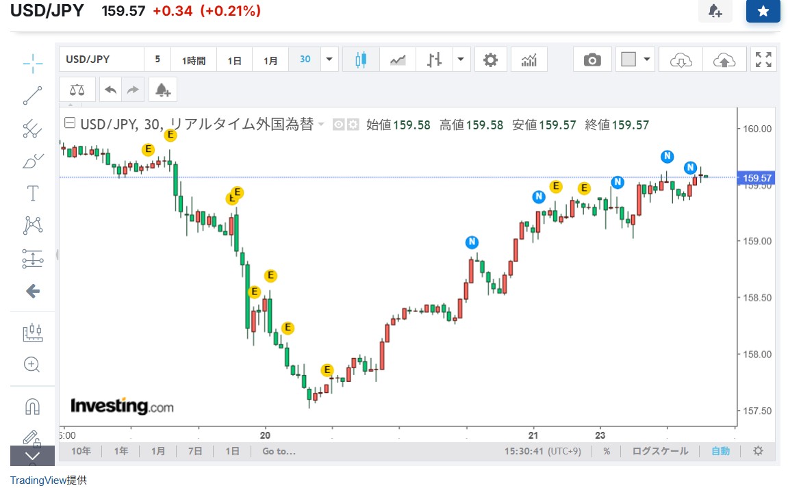
Task: Activate the zoom in tool
Action: click(32, 364)
